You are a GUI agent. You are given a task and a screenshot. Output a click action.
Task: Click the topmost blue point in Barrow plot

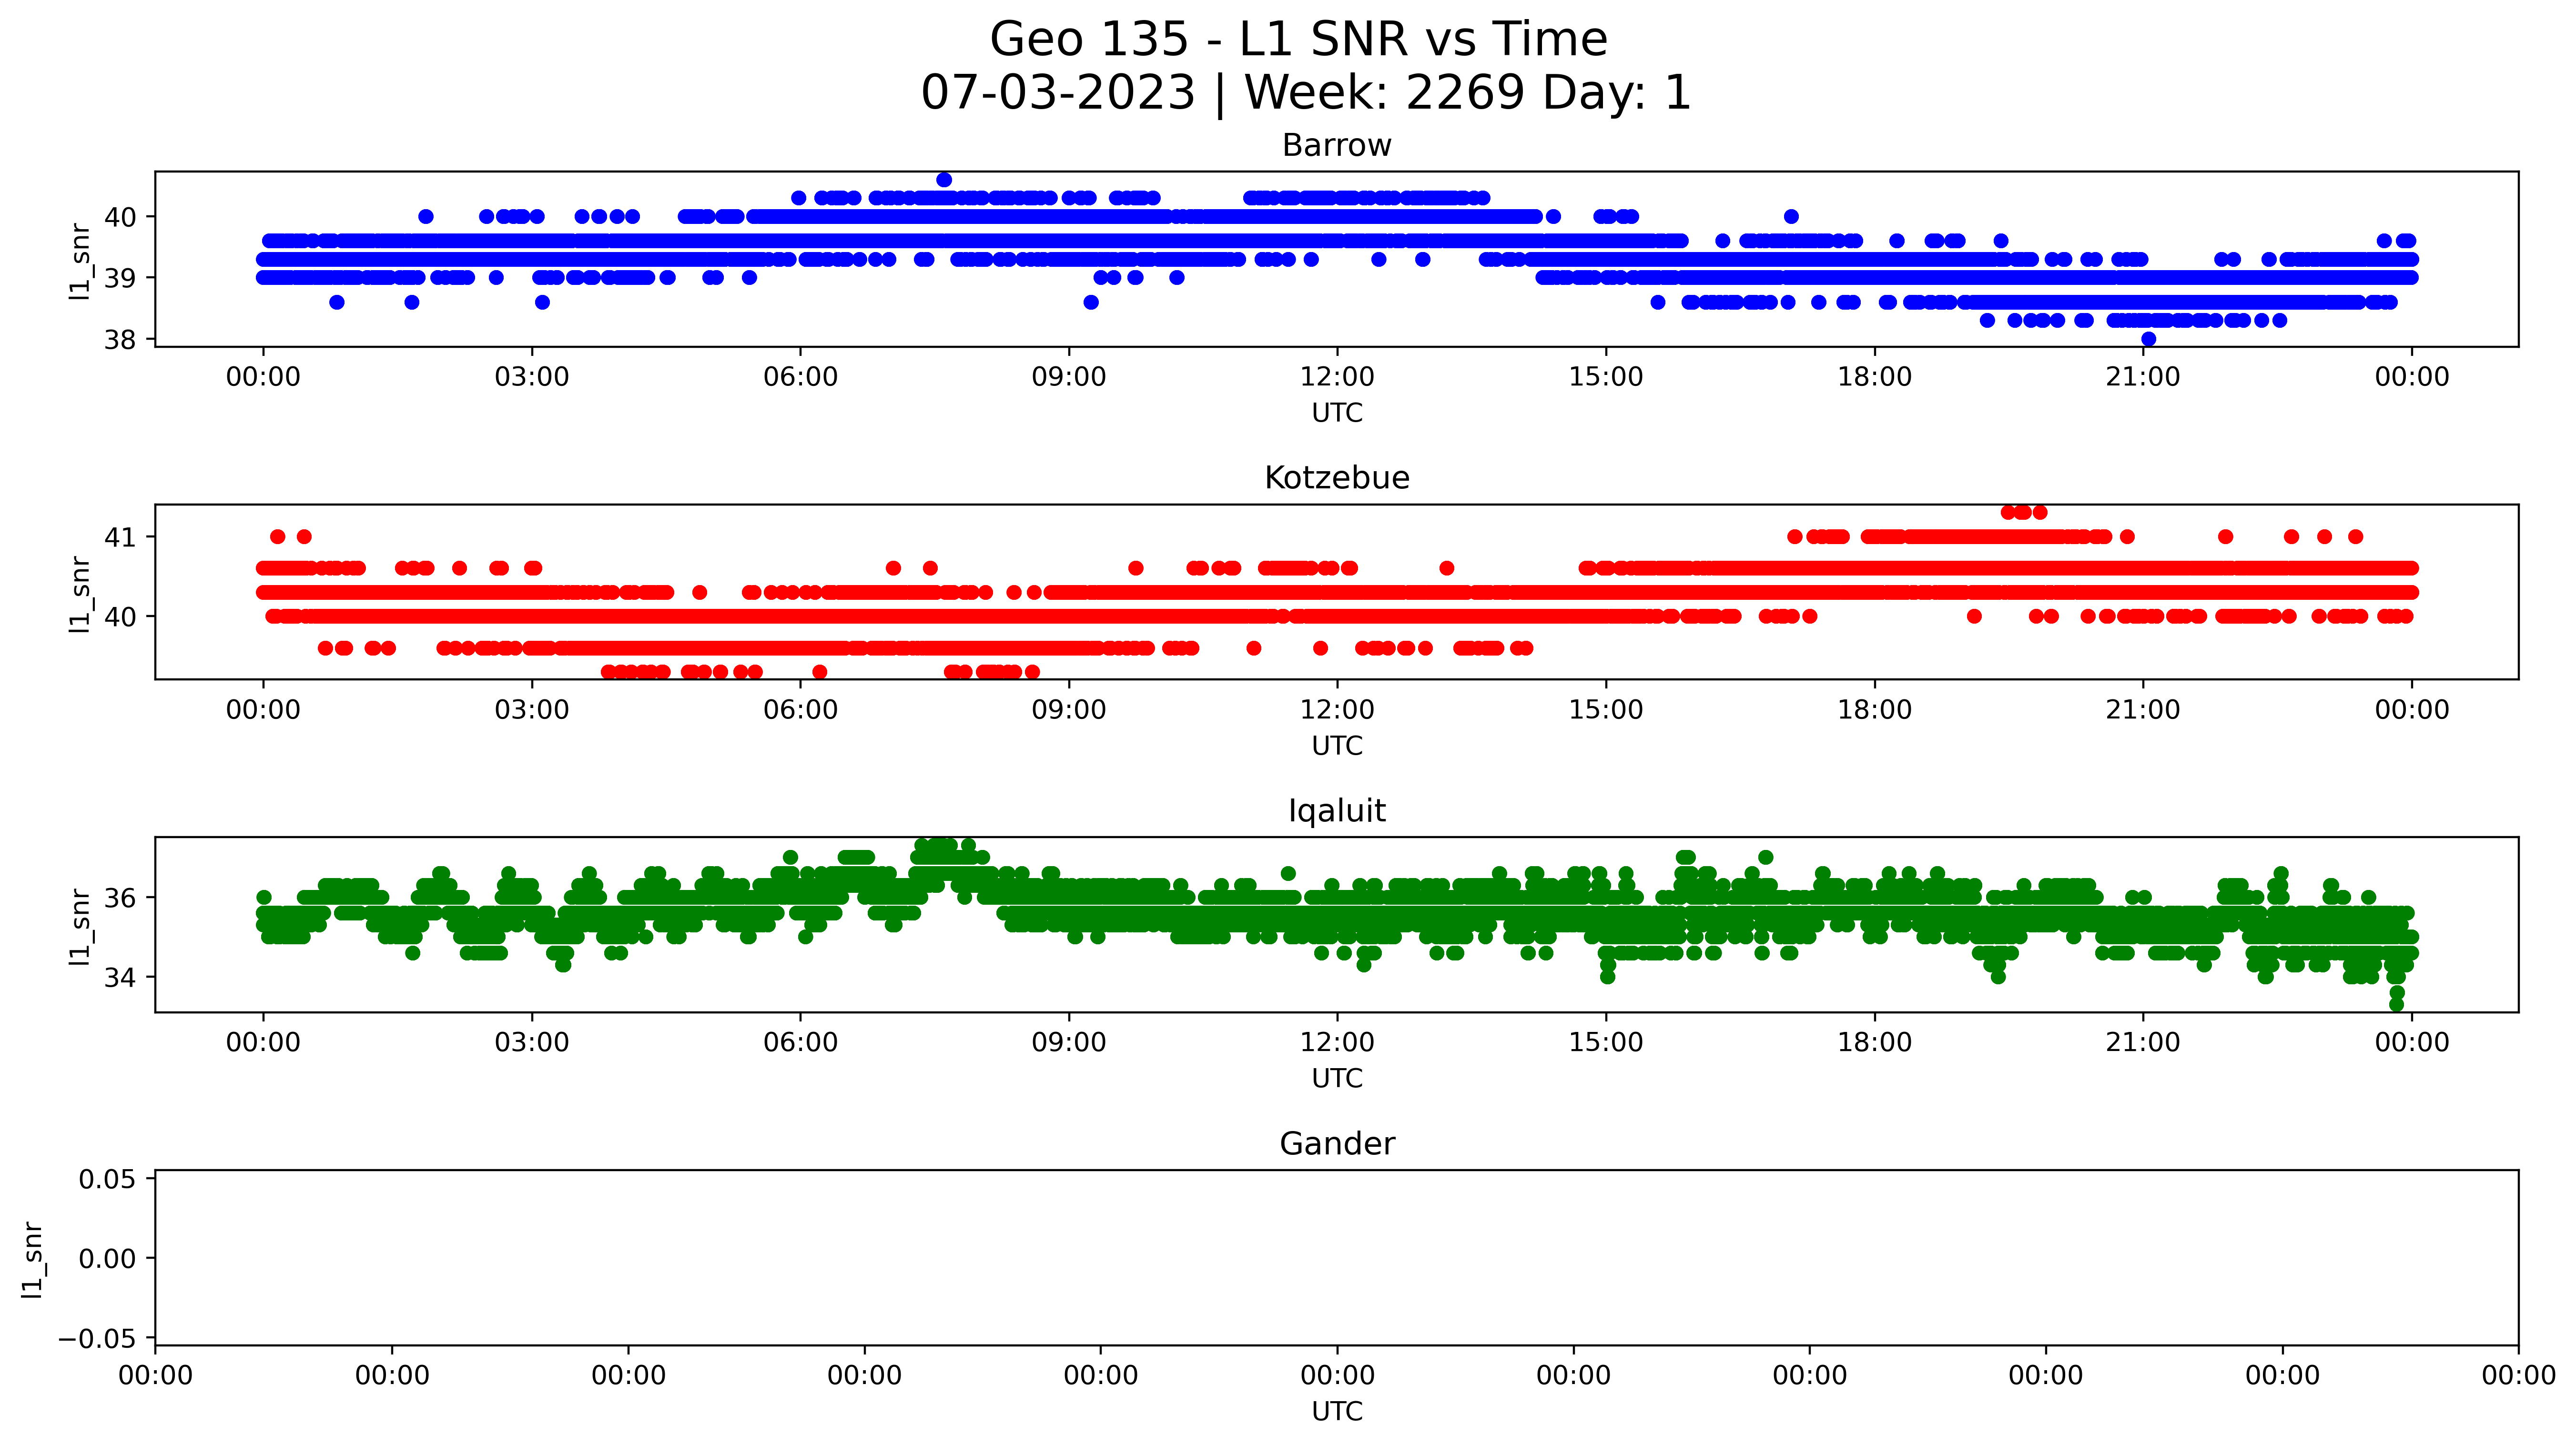944,180
